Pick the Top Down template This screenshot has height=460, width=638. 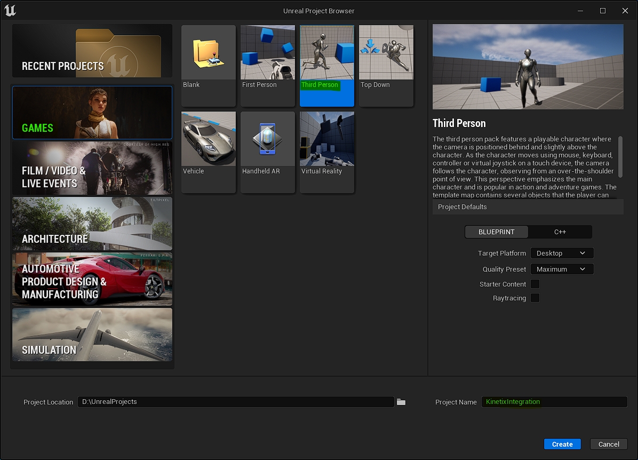point(386,65)
